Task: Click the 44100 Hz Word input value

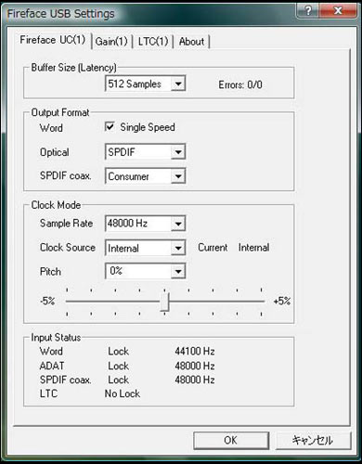Action: (195, 352)
